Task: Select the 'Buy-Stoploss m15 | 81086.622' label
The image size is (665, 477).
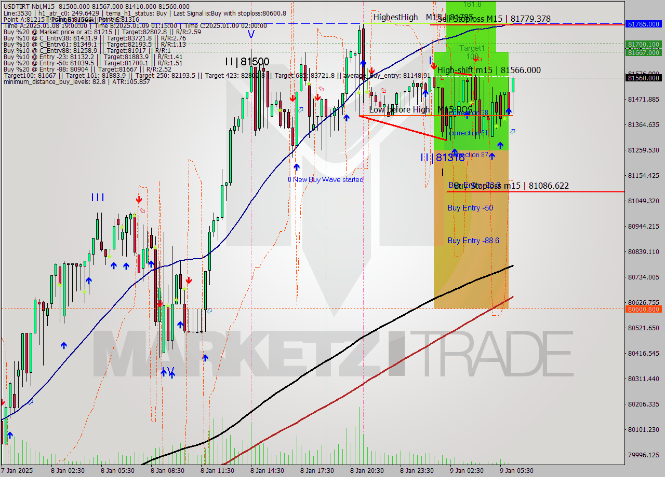Action: pyautogui.click(x=511, y=186)
